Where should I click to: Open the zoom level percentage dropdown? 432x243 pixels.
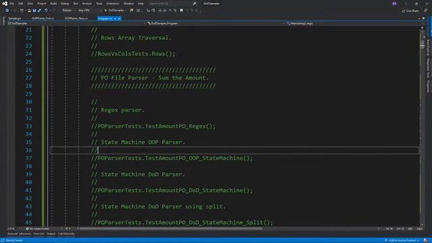[13, 228]
